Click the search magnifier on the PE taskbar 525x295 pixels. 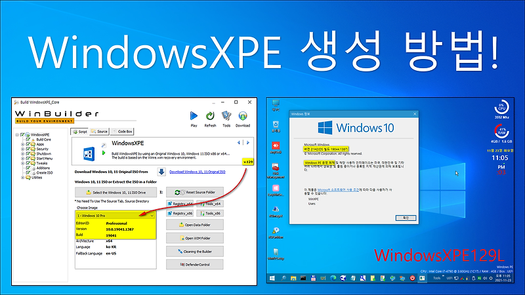pyautogui.click(x=283, y=278)
